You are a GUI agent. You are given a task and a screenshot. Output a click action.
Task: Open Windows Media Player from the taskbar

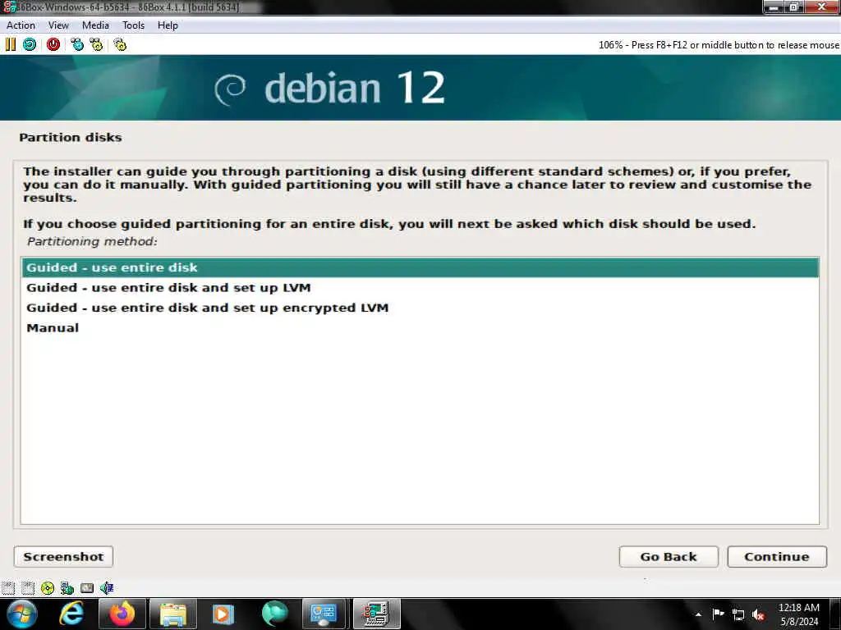(x=223, y=614)
